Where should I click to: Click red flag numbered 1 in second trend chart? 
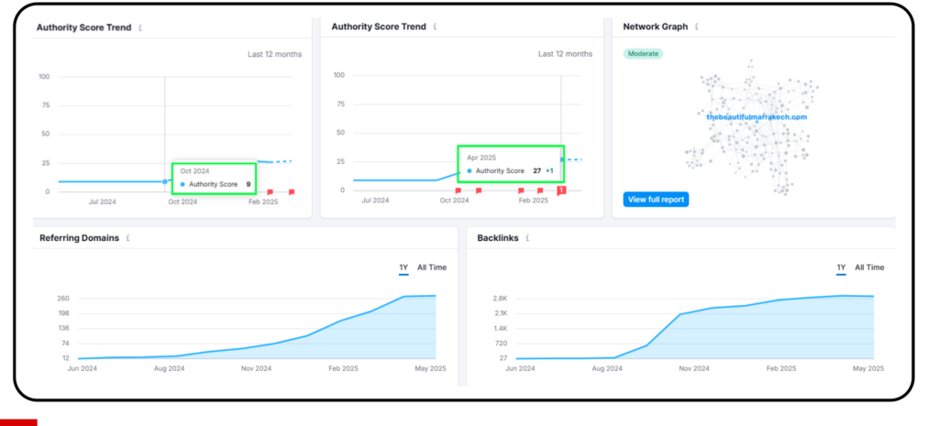561,191
